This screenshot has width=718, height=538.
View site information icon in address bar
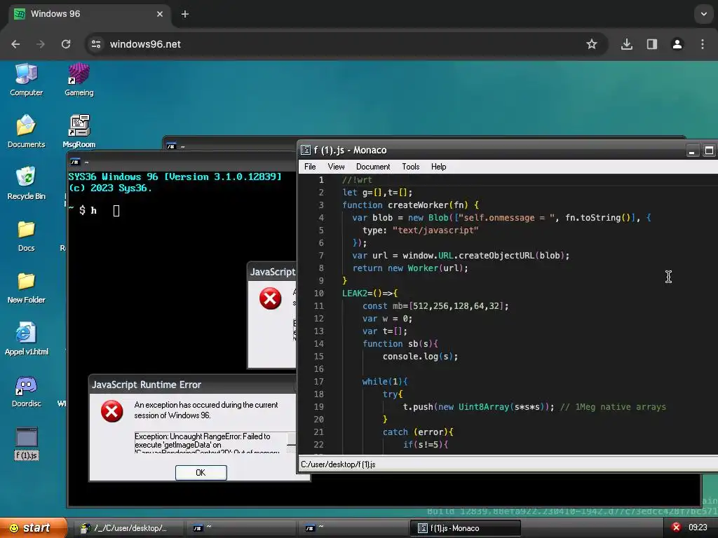tap(95, 44)
